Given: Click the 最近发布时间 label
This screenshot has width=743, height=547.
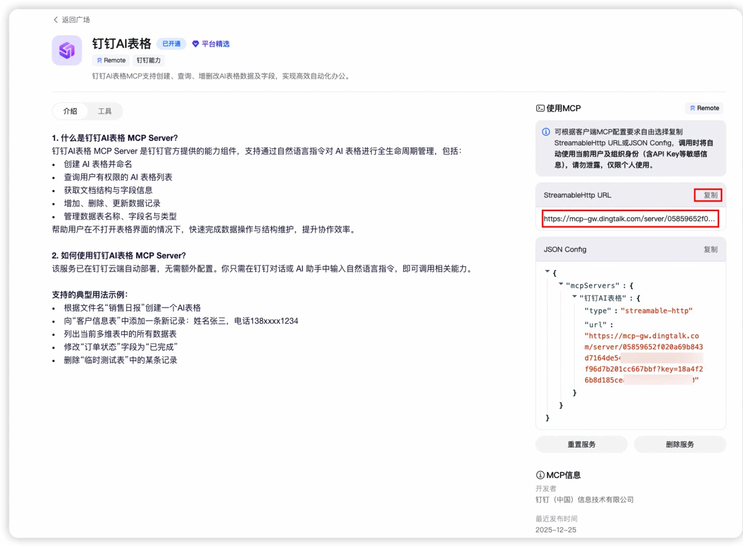Looking at the screenshot, I should pyautogui.click(x=556, y=519).
